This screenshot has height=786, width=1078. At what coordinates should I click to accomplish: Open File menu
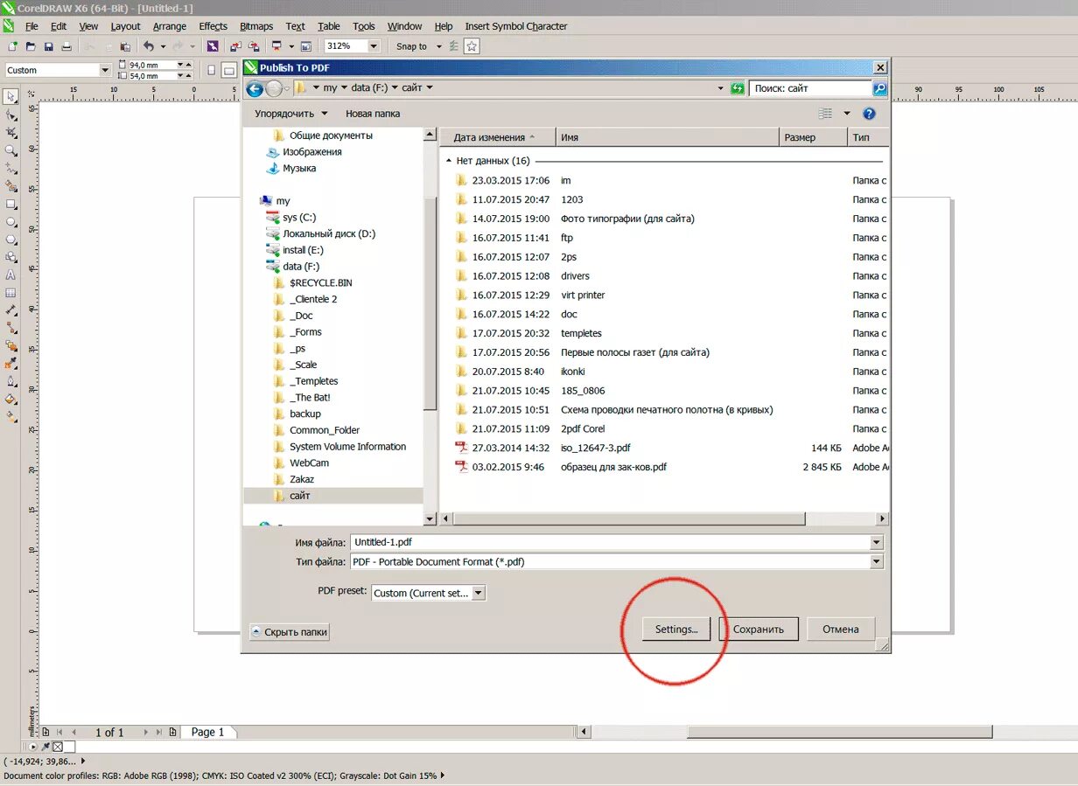click(31, 26)
